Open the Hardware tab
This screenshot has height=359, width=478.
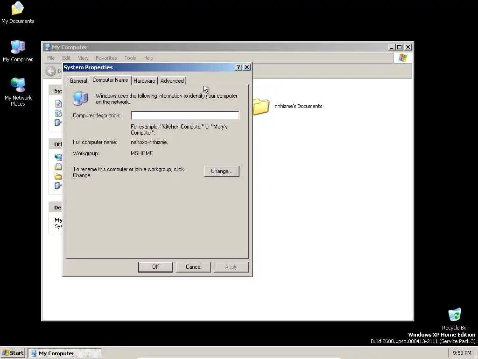click(x=144, y=80)
